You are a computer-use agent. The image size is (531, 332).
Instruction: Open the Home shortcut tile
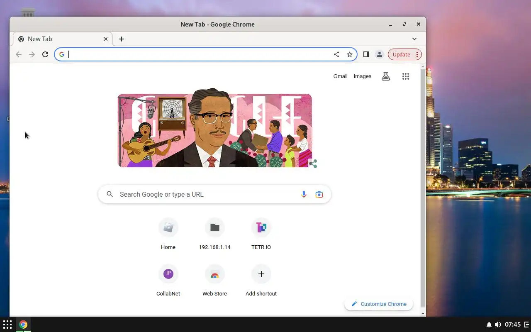click(x=168, y=234)
